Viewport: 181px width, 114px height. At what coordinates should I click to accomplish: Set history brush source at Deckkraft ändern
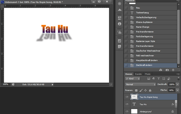pos(126,65)
